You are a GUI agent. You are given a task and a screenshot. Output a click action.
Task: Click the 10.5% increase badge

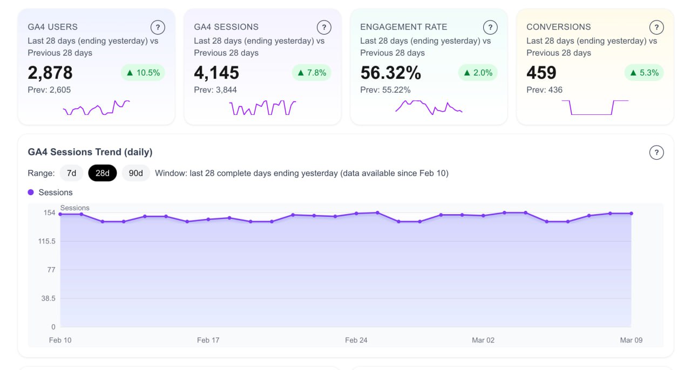click(x=143, y=72)
